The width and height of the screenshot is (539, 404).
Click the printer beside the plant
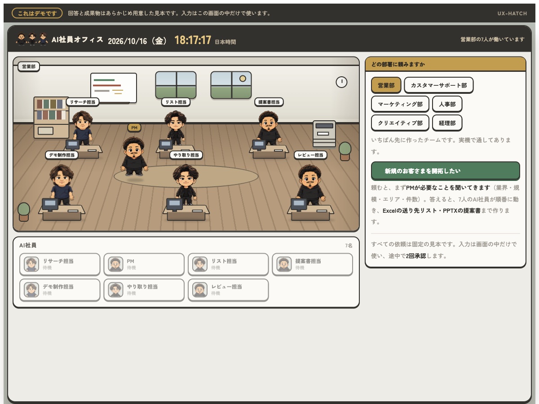[324, 134]
